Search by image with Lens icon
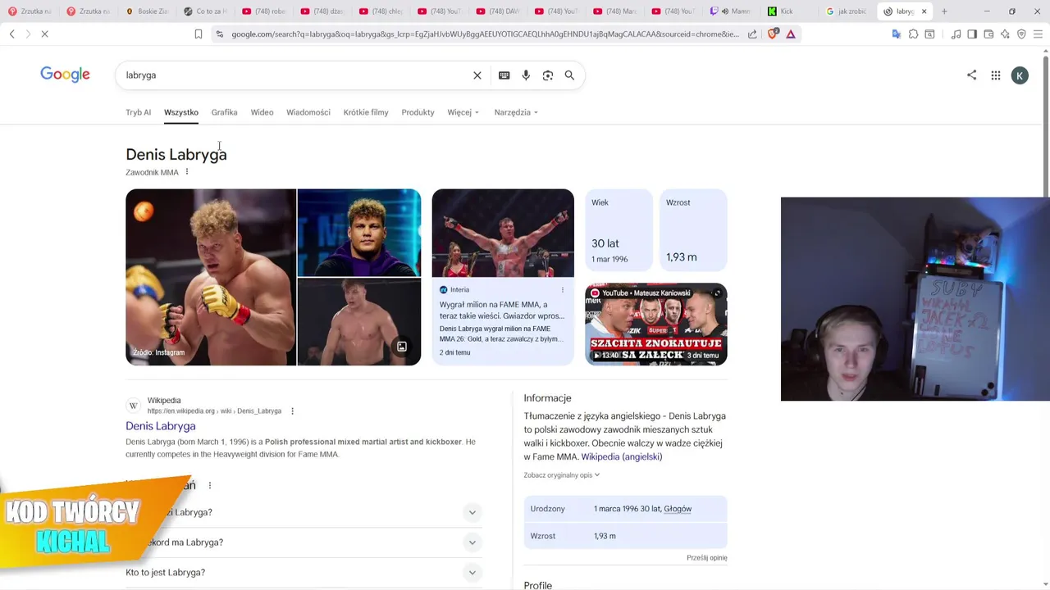This screenshot has width=1050, height=590. [x=548, y=75]
